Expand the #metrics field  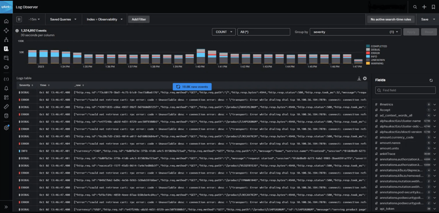[435, 104]
